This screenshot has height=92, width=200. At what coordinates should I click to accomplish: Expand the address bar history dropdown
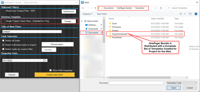(155, 8)
